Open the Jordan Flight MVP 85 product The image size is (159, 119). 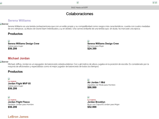[19, 83]
